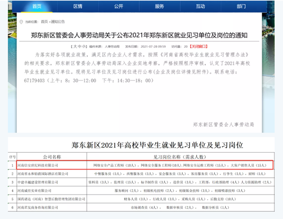Screen dimensions: 283x219
Task: Click the 首页 breadcrumb link
Action: click(x=44, y=22)
